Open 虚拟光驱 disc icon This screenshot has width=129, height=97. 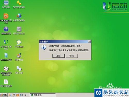tap(19, 70)
